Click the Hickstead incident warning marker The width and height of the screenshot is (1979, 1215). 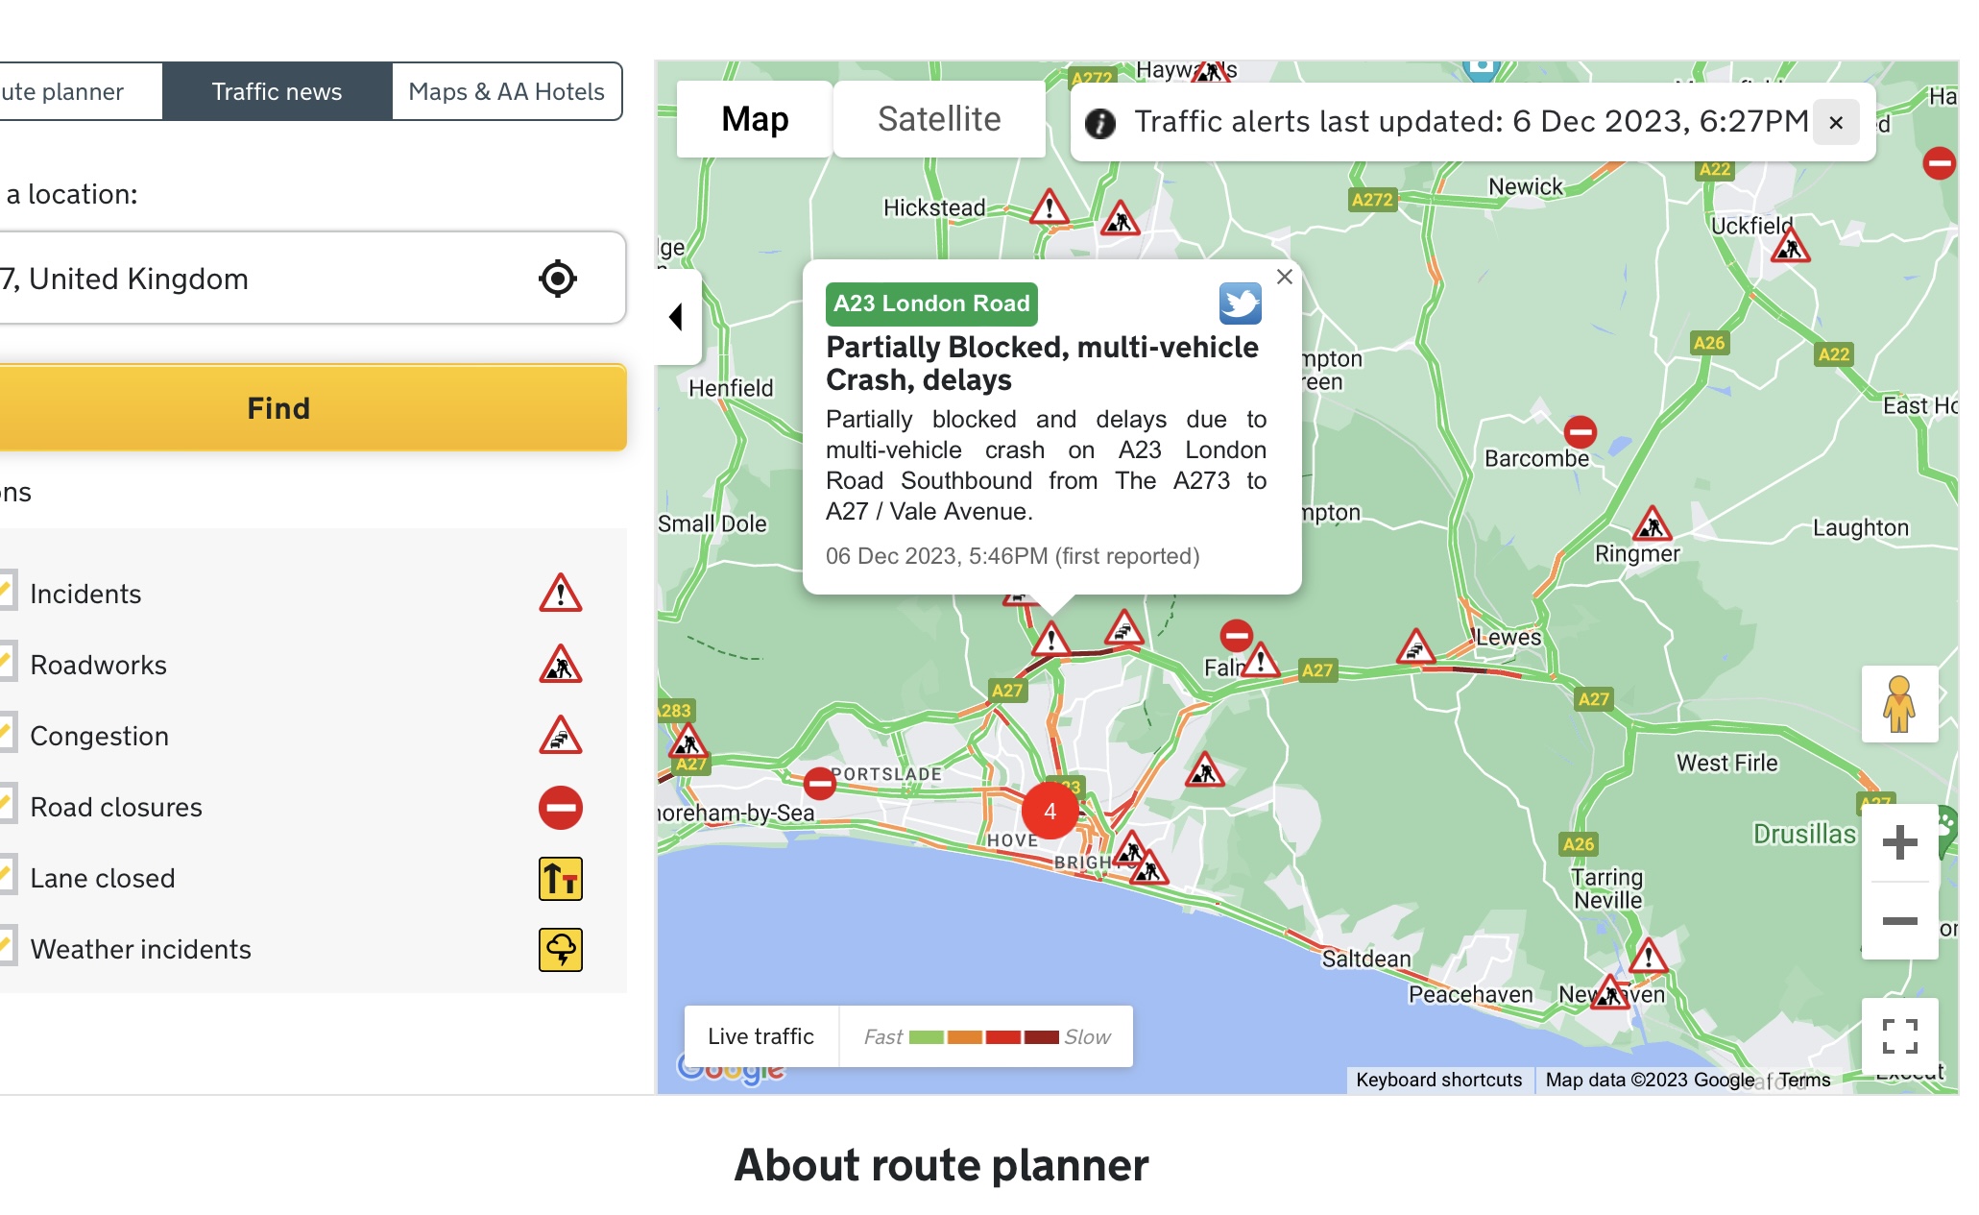click(1050, 207)
